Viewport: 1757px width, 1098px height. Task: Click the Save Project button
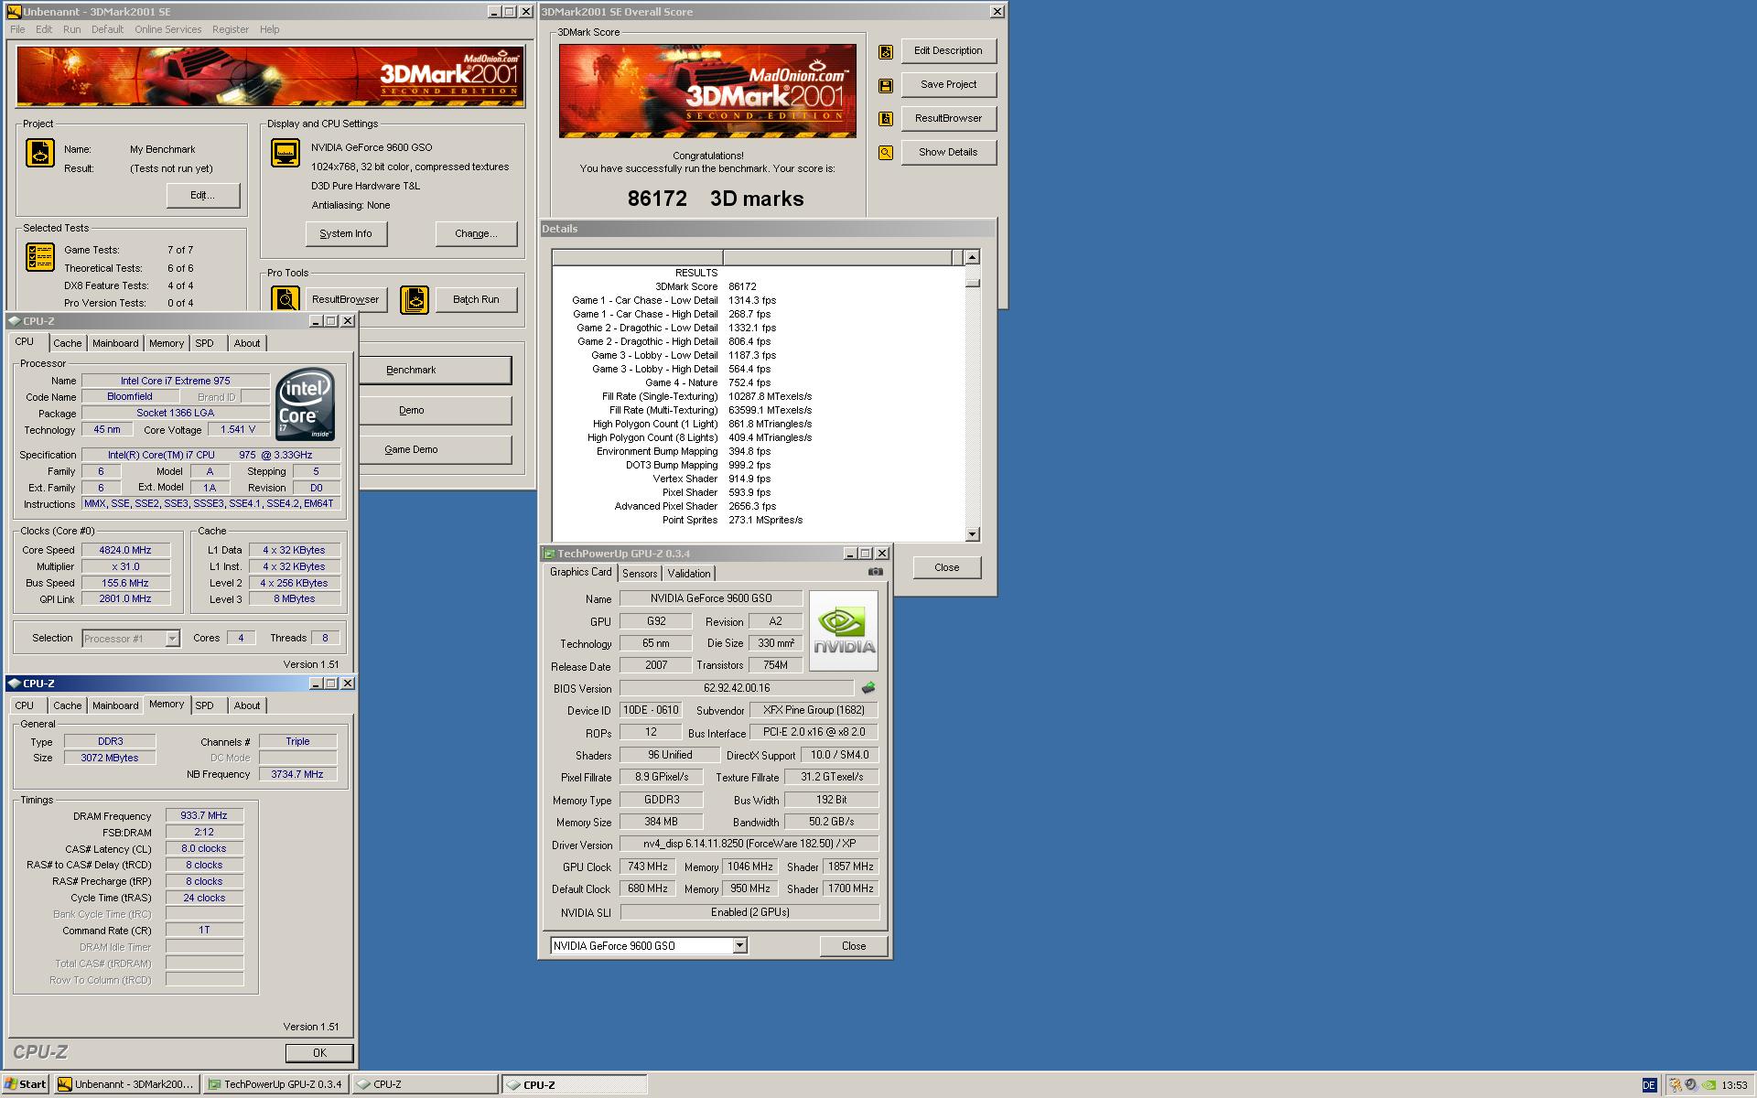point(948,85)
